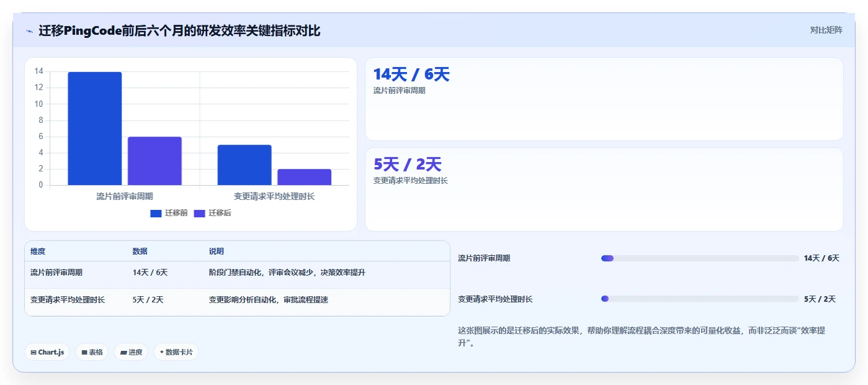The image size is (868, 385).
Task: Click the blue 迁移前 legend swatch
Action: (156, 214)
